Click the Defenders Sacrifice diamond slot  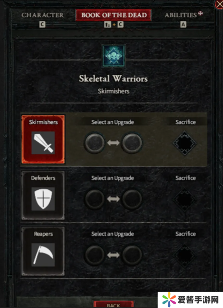click(184, 199)
